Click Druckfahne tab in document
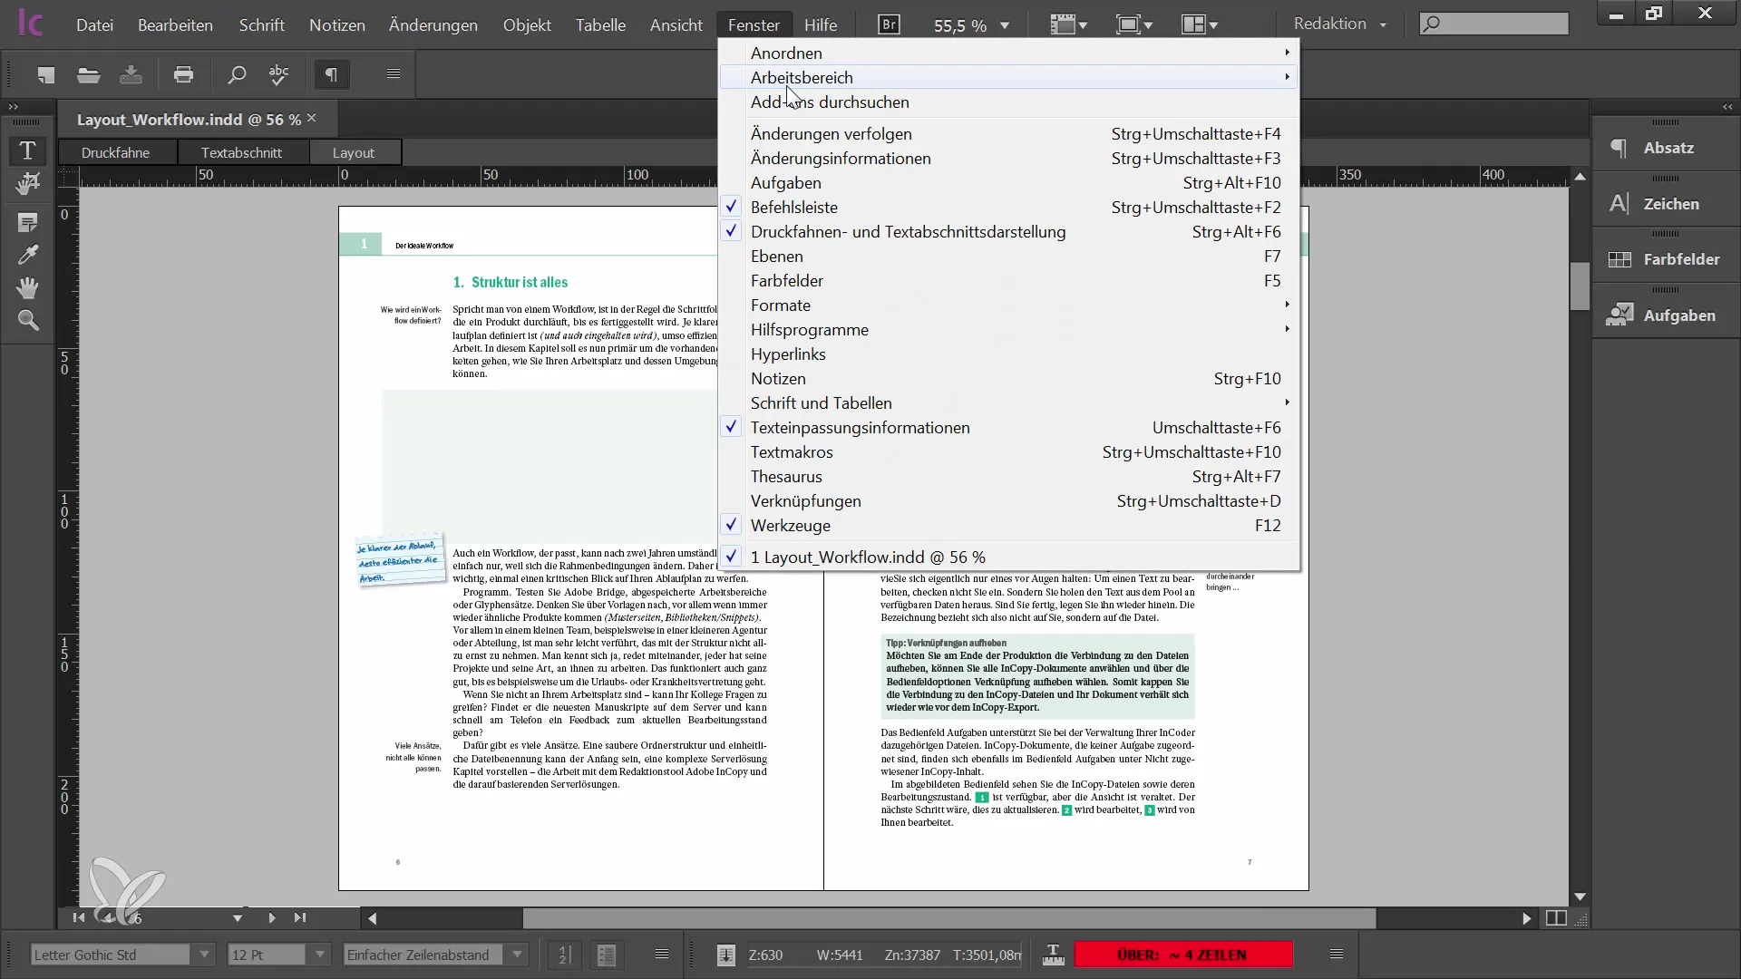1741x979 pixels. [x=115, y=151]
